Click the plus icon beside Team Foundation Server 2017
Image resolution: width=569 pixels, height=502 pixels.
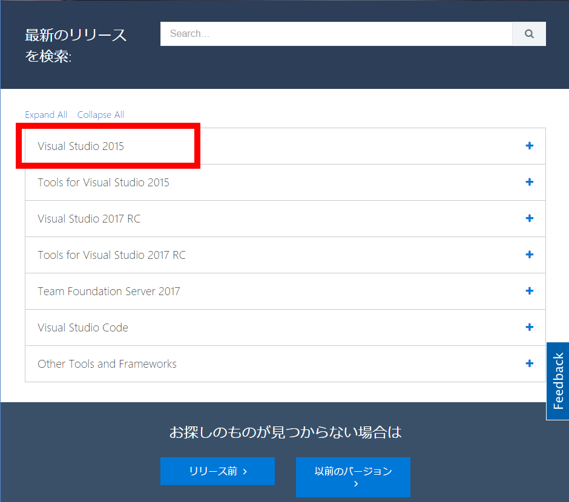(x=529, y=291)
